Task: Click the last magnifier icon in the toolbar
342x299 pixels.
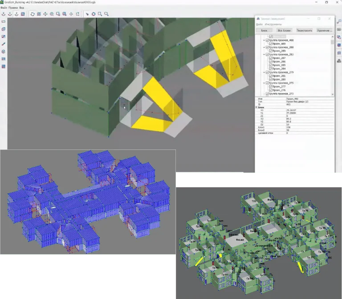Action: coord(106,14)
